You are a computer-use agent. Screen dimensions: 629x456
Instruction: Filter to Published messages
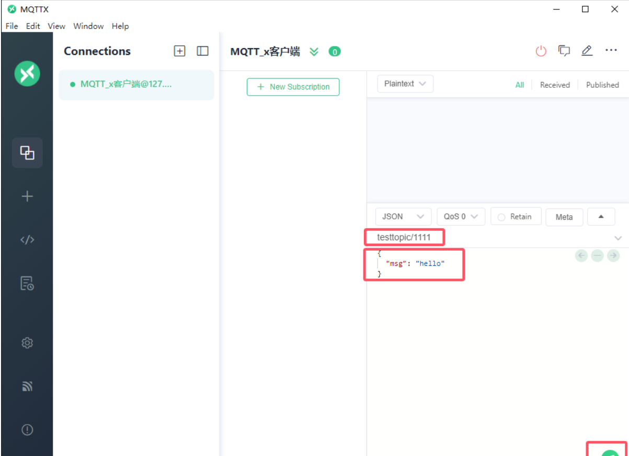pos(602,85)
